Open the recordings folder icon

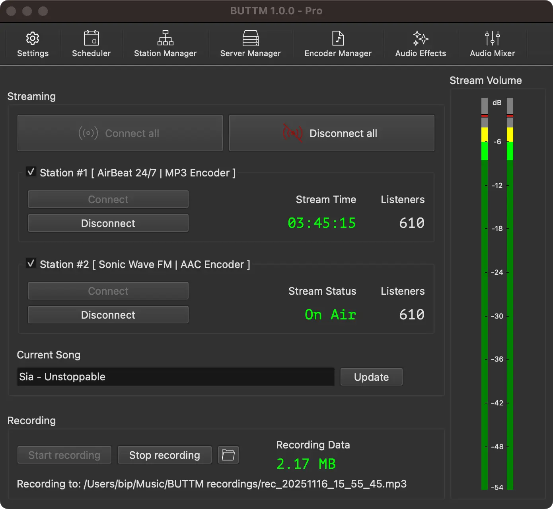(x=228, y=455)
